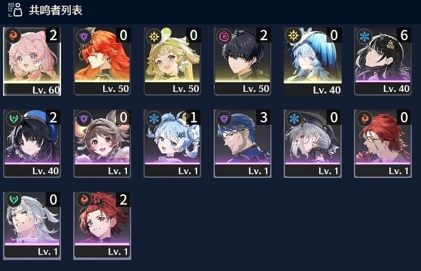The image size is (421, 271).
Task: Click the fusion element icon on pink-haired card
Action: [x=13, y=36]
